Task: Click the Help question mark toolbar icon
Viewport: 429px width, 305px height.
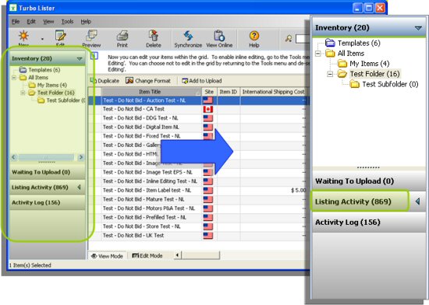Action: click(x=254, y=36)
